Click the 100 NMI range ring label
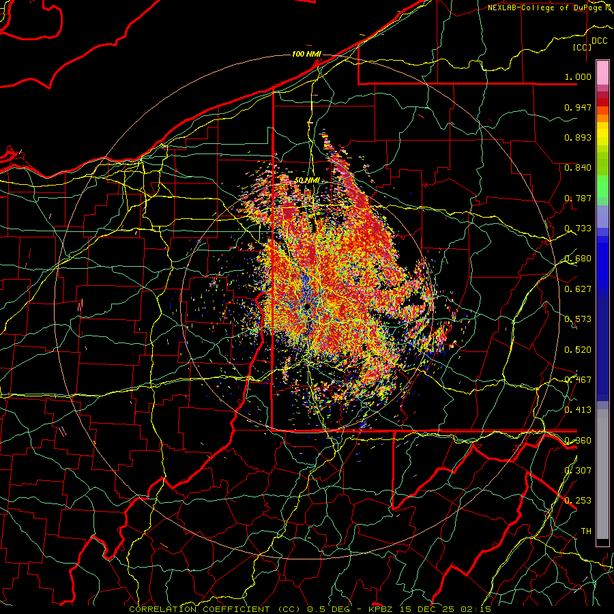 click(306, 54)
